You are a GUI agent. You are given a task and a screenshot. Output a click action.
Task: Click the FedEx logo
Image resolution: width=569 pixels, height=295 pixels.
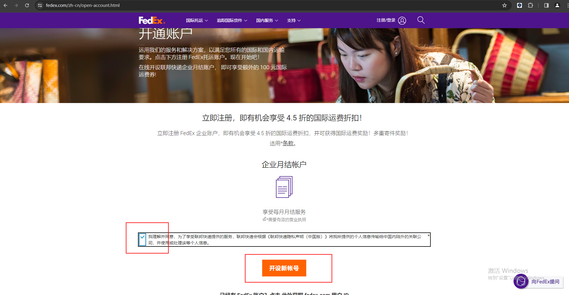pos(151,20)
